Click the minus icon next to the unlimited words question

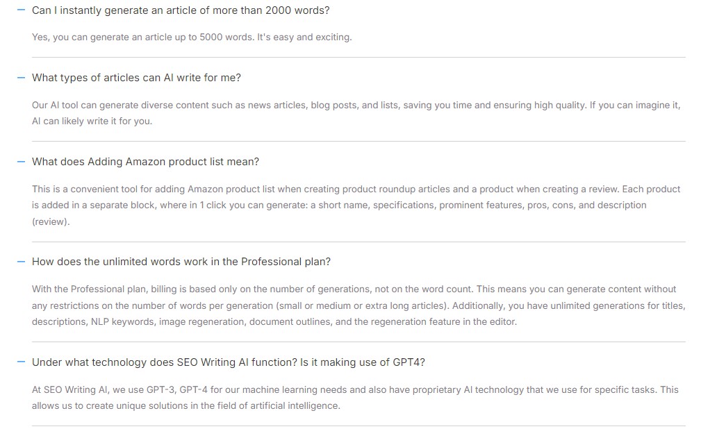pyautogui.click(x=21, y=262)
